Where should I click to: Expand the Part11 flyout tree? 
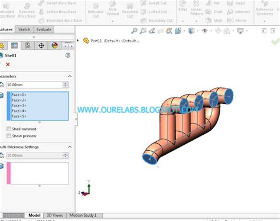[x=78, y=41]
